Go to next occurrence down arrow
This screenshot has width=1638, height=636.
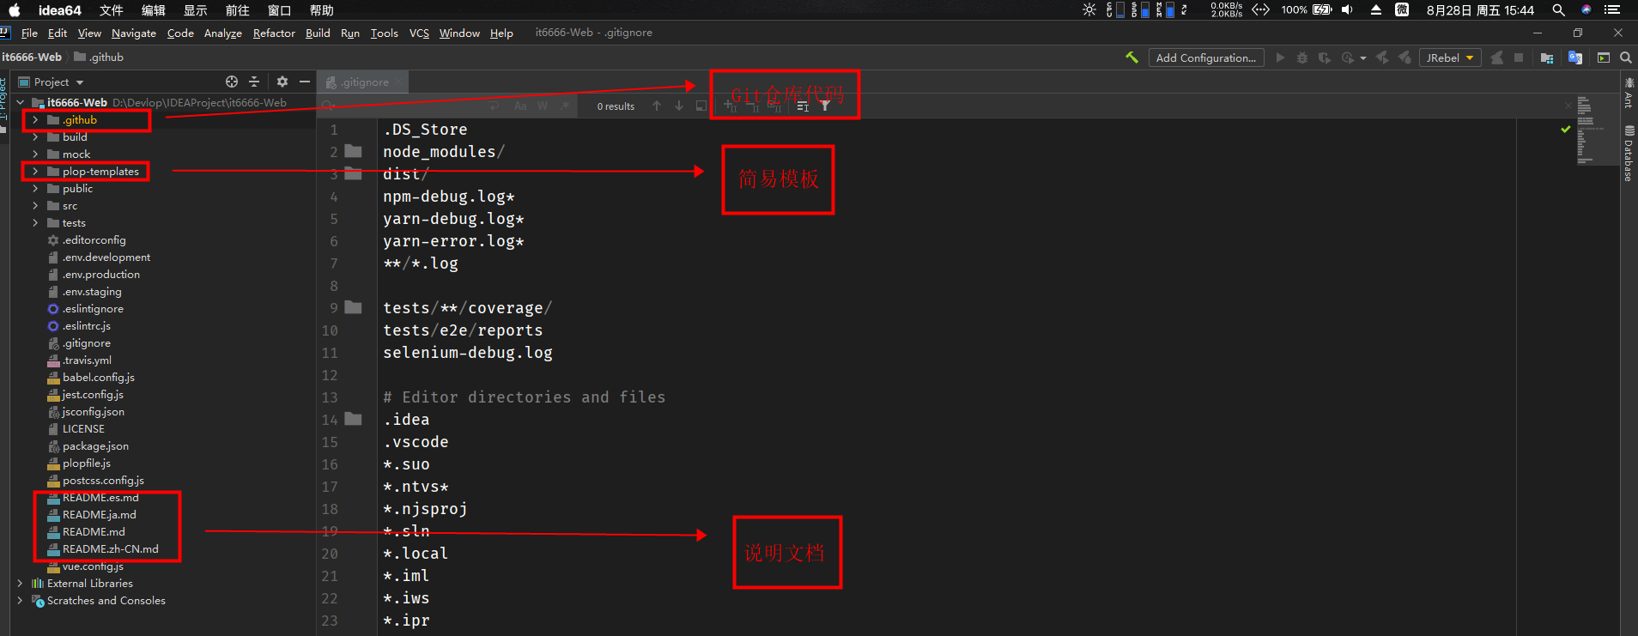679,106
